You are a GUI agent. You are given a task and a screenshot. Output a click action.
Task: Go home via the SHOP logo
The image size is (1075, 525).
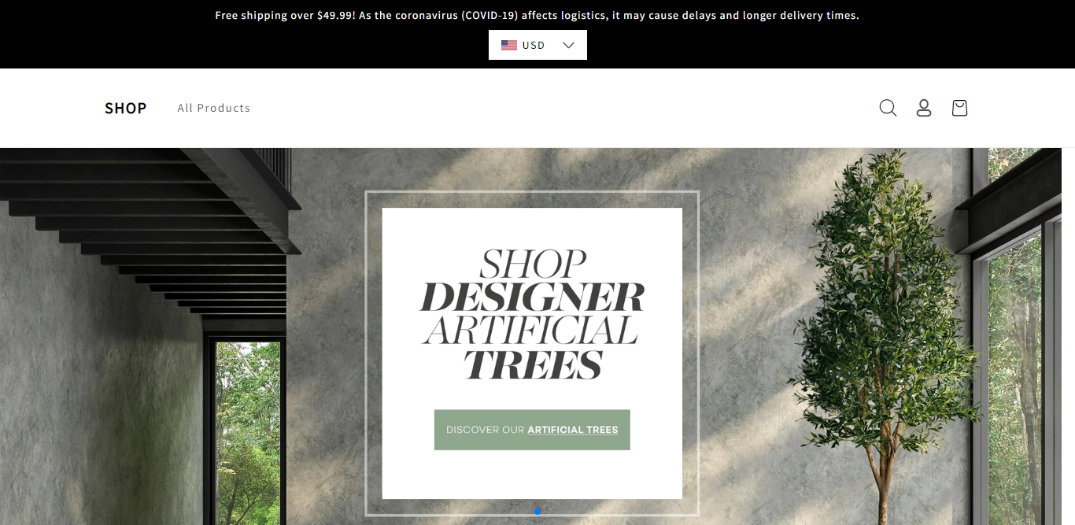126,108
